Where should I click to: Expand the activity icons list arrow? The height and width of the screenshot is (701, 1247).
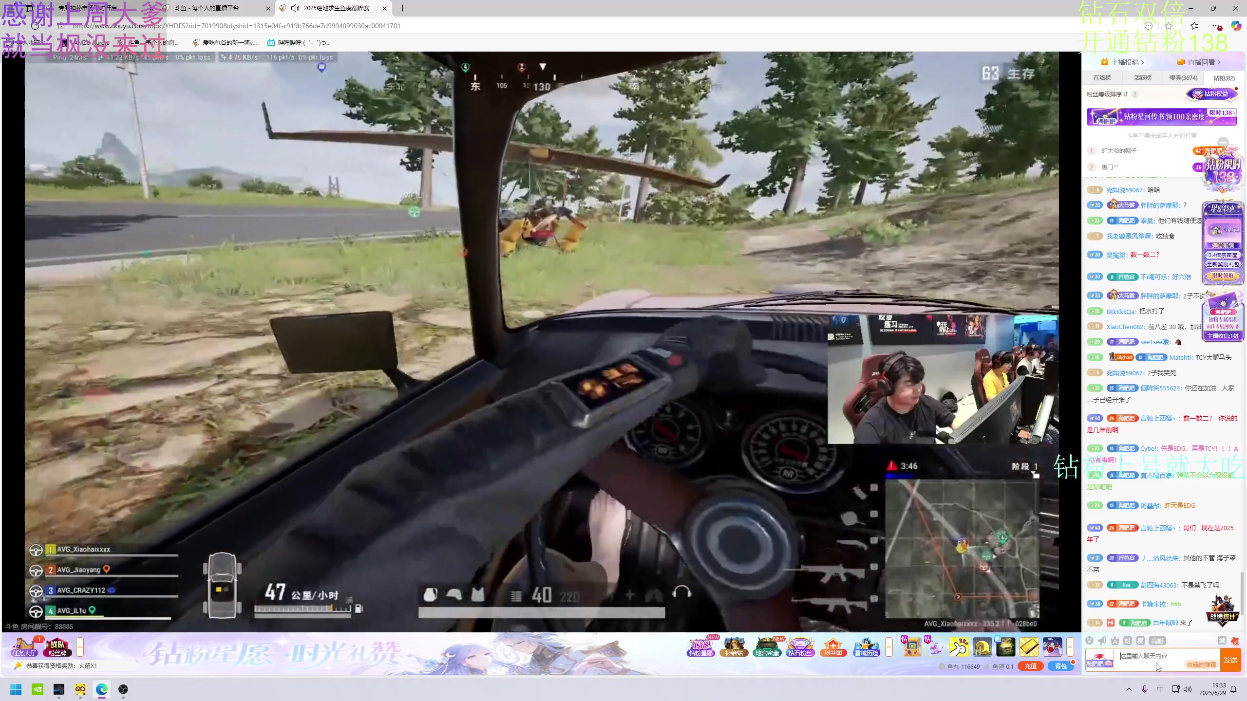[x=889, y=647]
